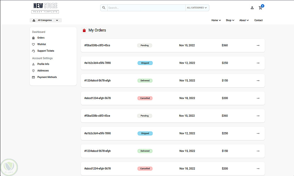Click the Payment Methods card icon

(x=34, y=77)
